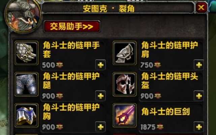216x135 pixels.
Task: Click the vendor portrait of 安图克·裂角
Action: click(x=23, y=15)
